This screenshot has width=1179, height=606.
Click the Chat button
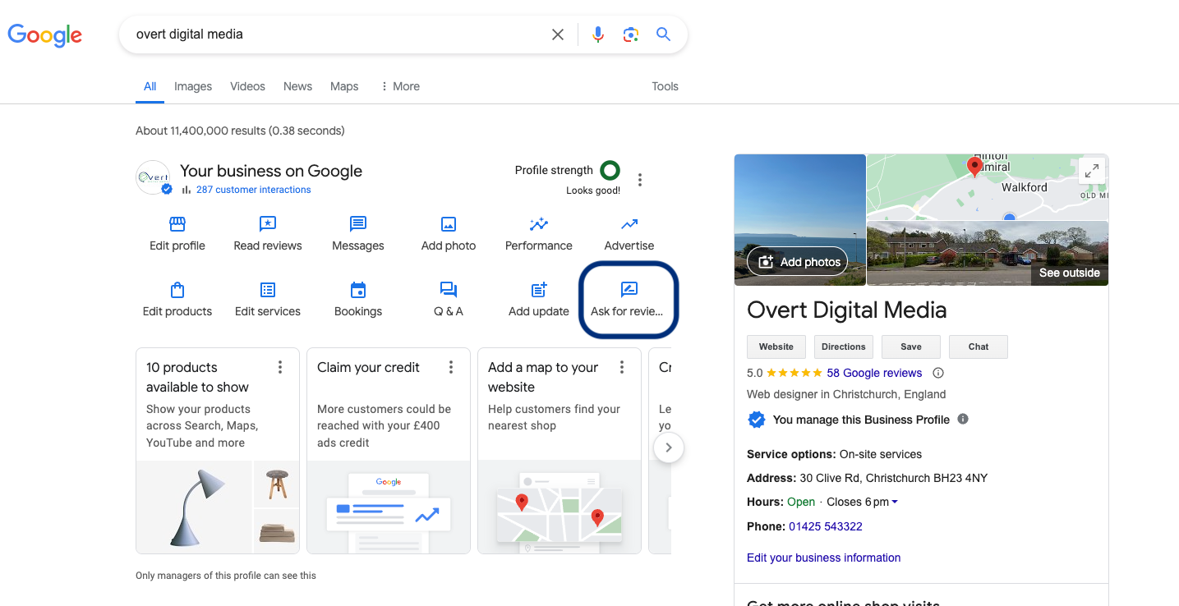(979, 347)
